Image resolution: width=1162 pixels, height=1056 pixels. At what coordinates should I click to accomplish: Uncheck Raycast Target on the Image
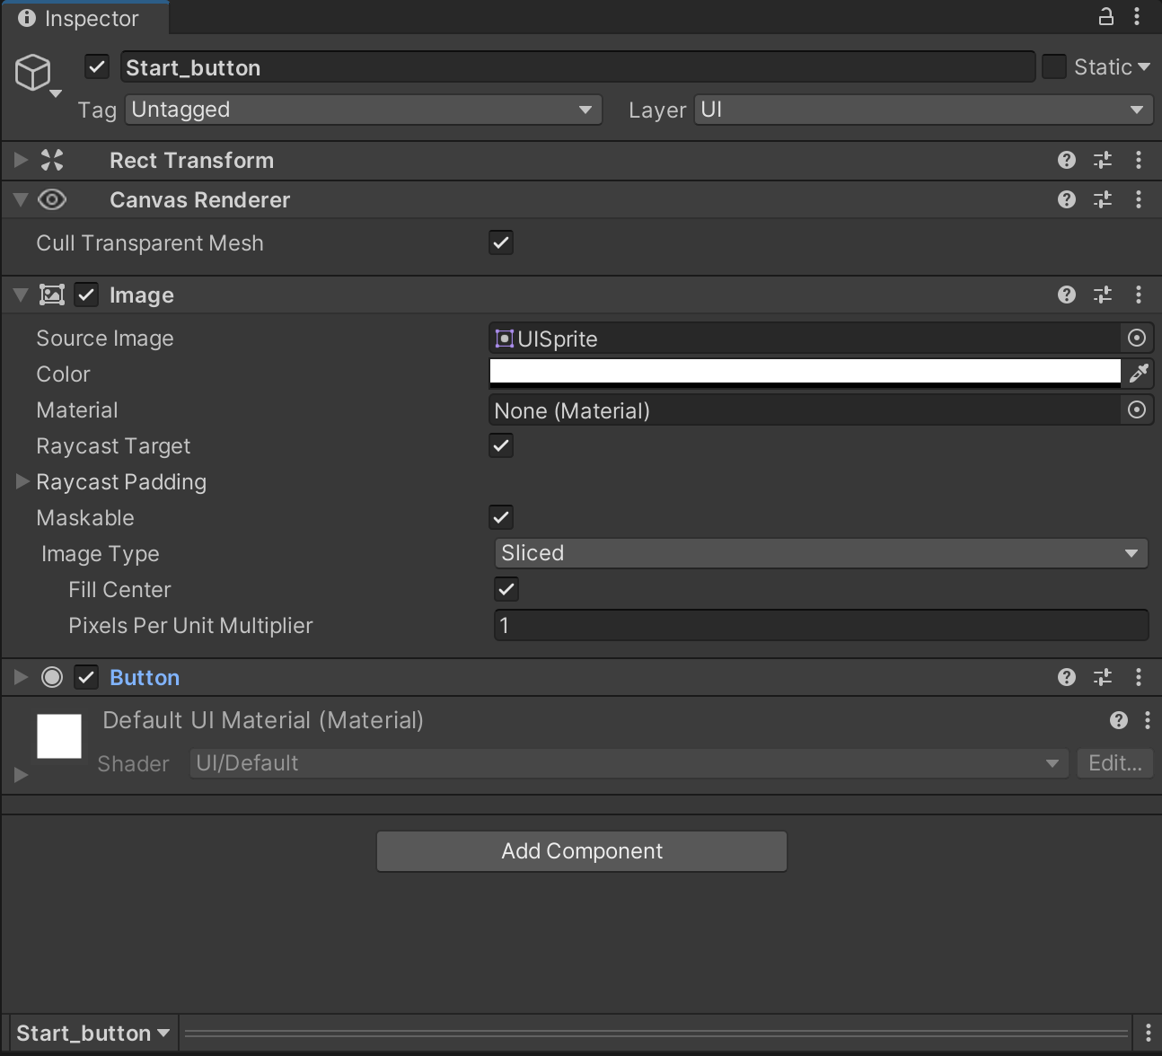tap(500, 445)
